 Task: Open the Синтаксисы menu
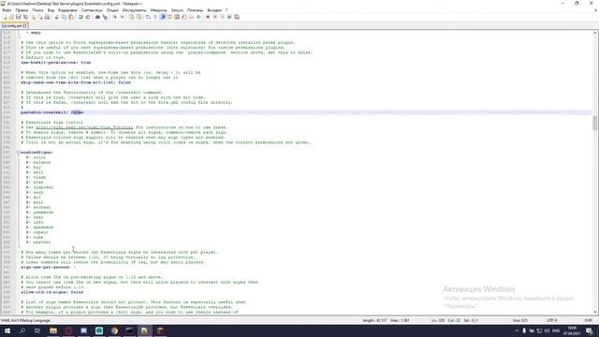coord(92,10)
